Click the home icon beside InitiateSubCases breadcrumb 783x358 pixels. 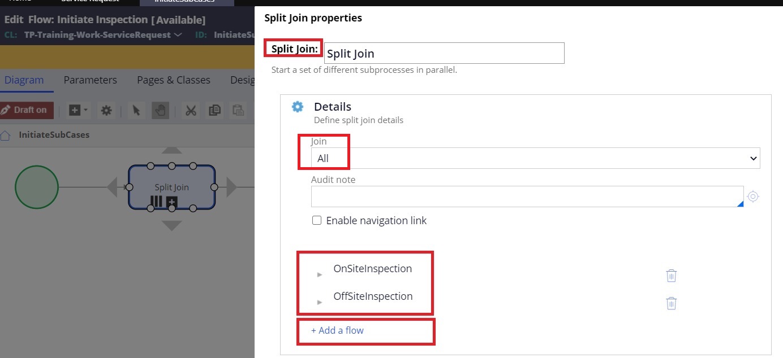(x=6, y=134)
